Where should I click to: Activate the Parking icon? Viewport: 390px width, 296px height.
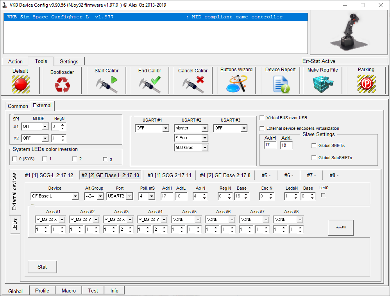(x=367, y=84)
